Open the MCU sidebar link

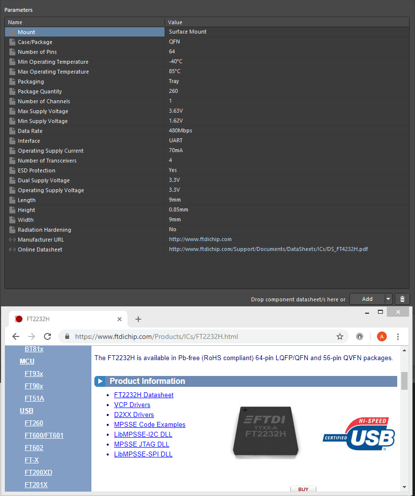click(27, 361)
